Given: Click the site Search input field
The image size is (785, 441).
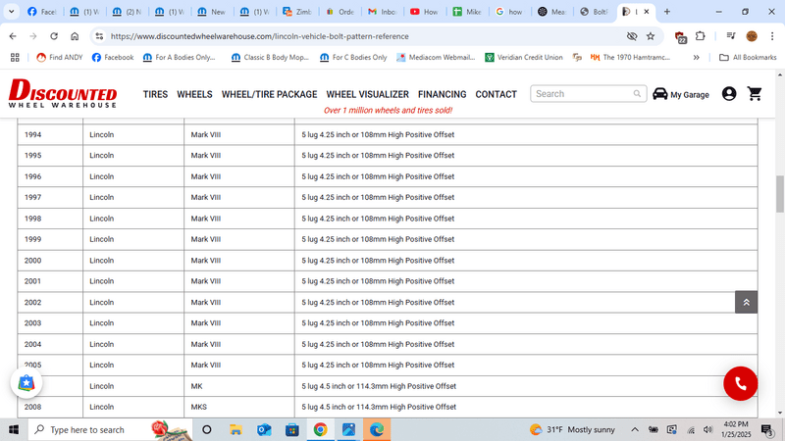Looking at the screenshot, I should [x=582, y=94].
